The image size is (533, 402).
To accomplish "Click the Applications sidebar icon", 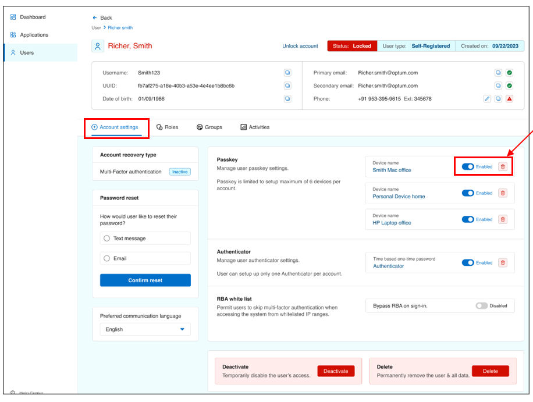I will [13, 35].
